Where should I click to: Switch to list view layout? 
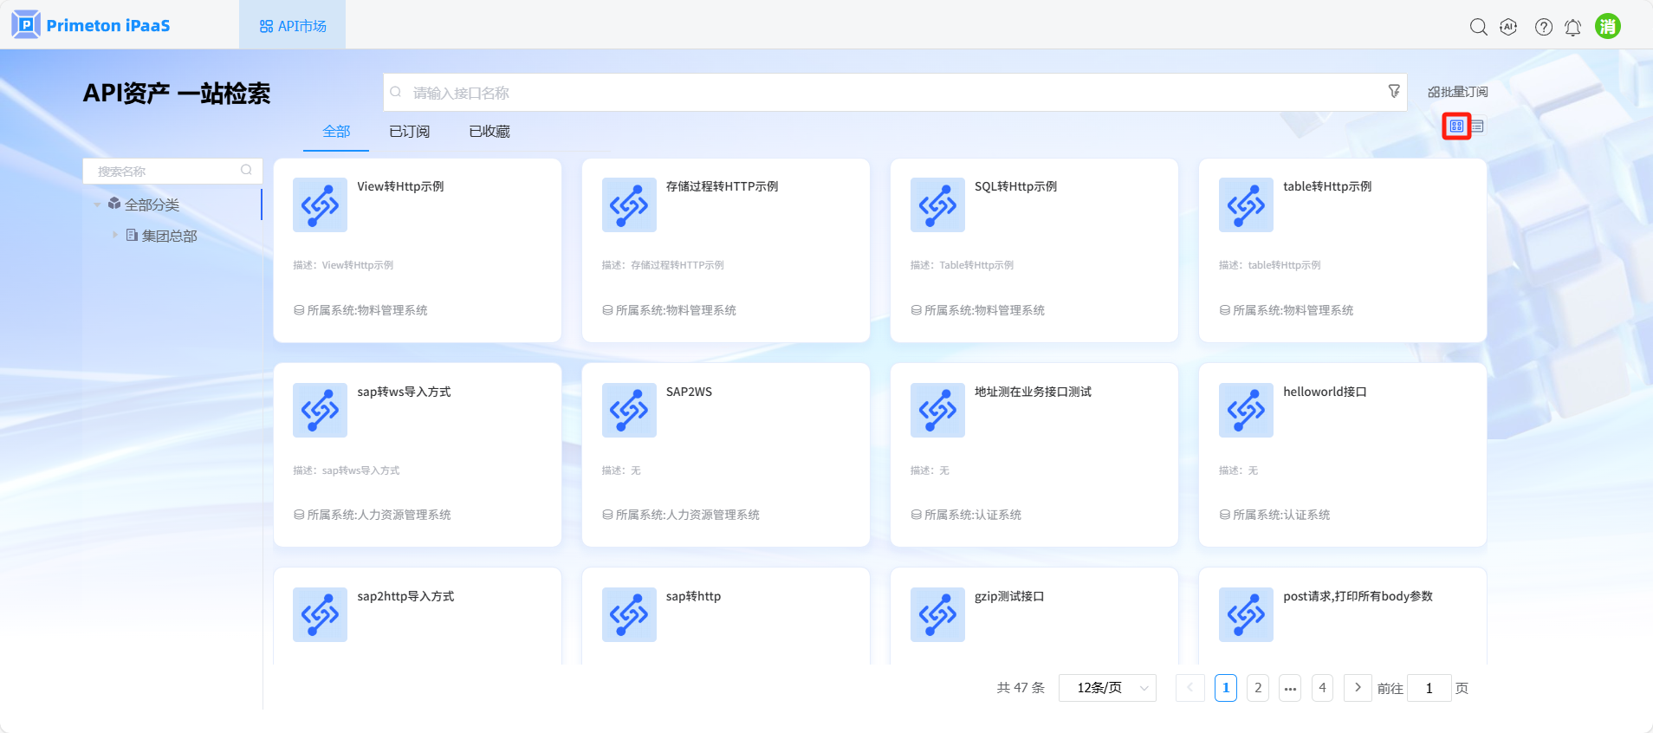click(1477, 126)
